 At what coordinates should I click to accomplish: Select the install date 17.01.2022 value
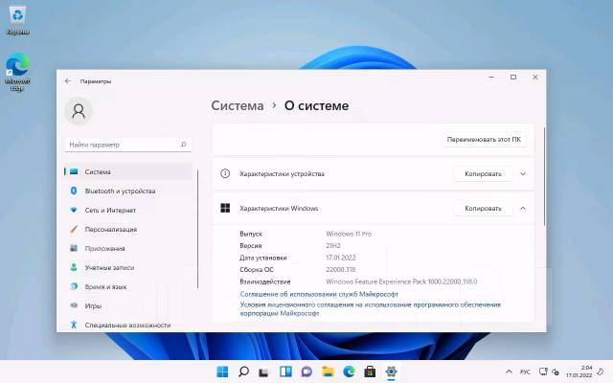coord(341,258)
